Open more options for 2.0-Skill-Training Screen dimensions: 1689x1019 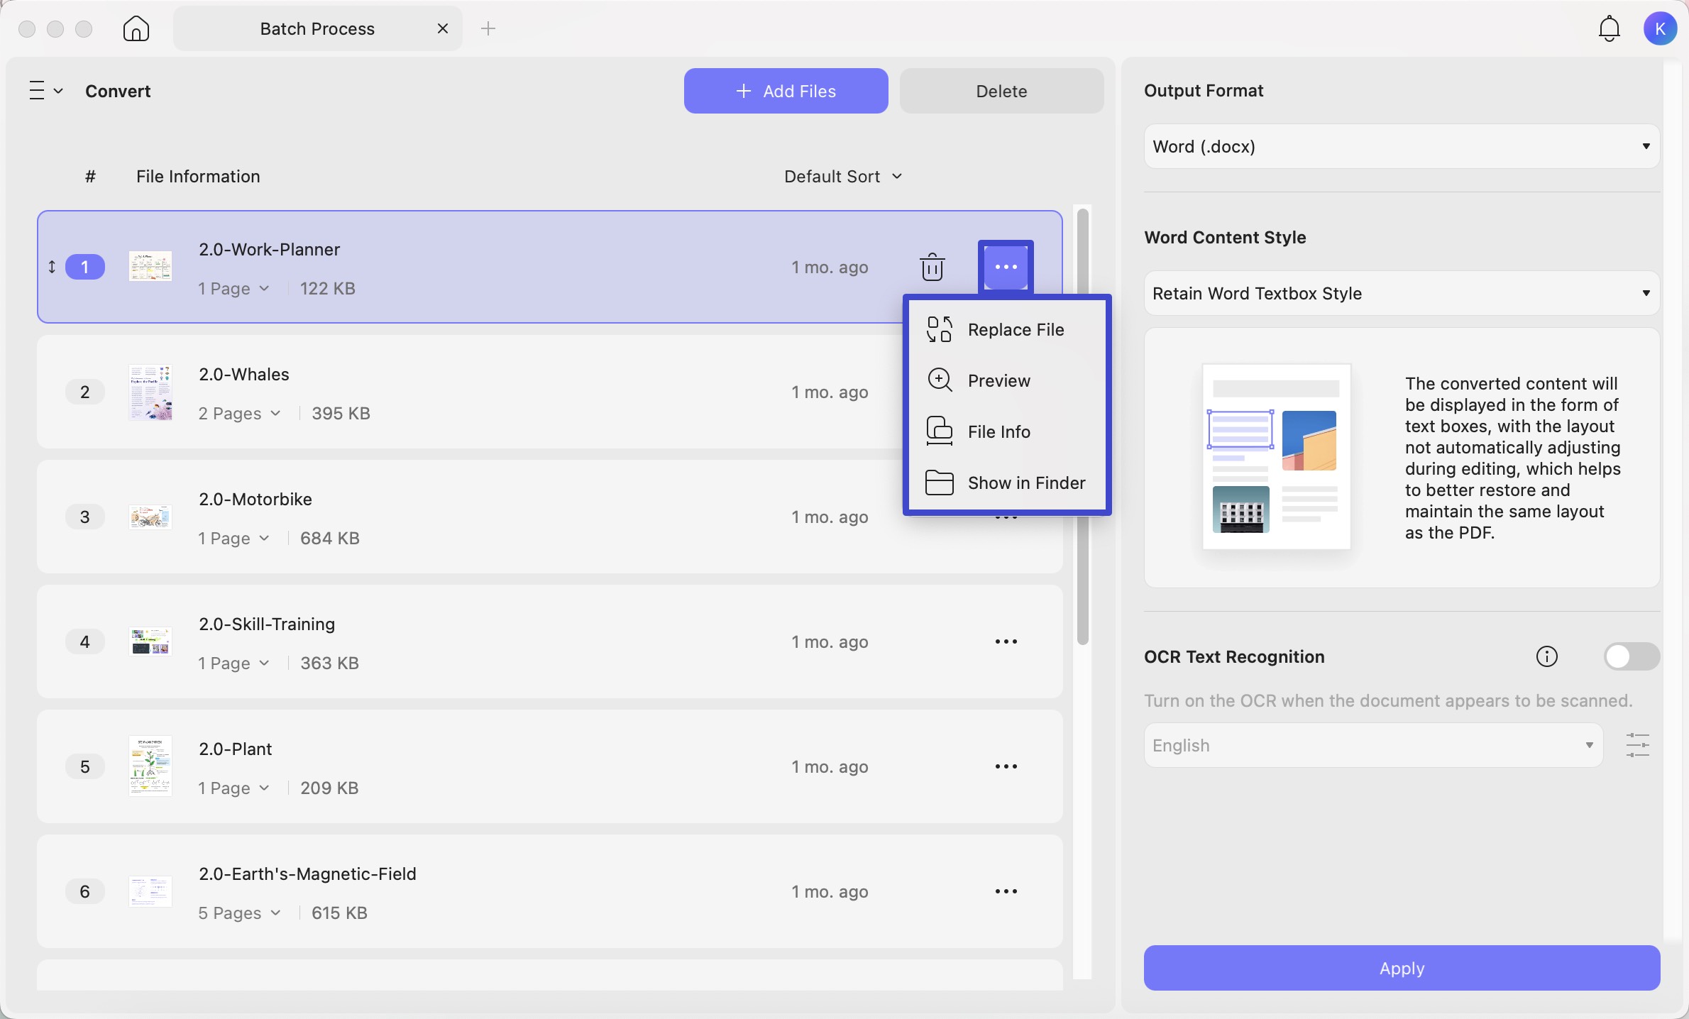pyautogui.click(x=1006, y=641)
